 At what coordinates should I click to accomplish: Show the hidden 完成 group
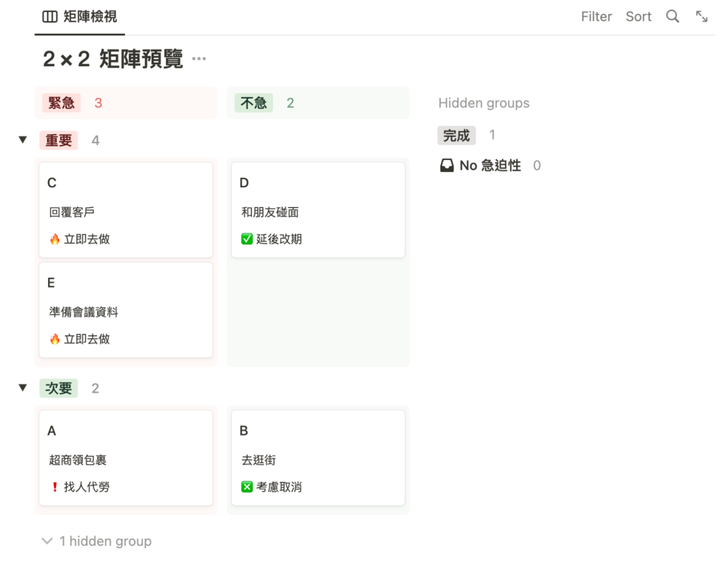pyautogui.click(x=456, y=135)
